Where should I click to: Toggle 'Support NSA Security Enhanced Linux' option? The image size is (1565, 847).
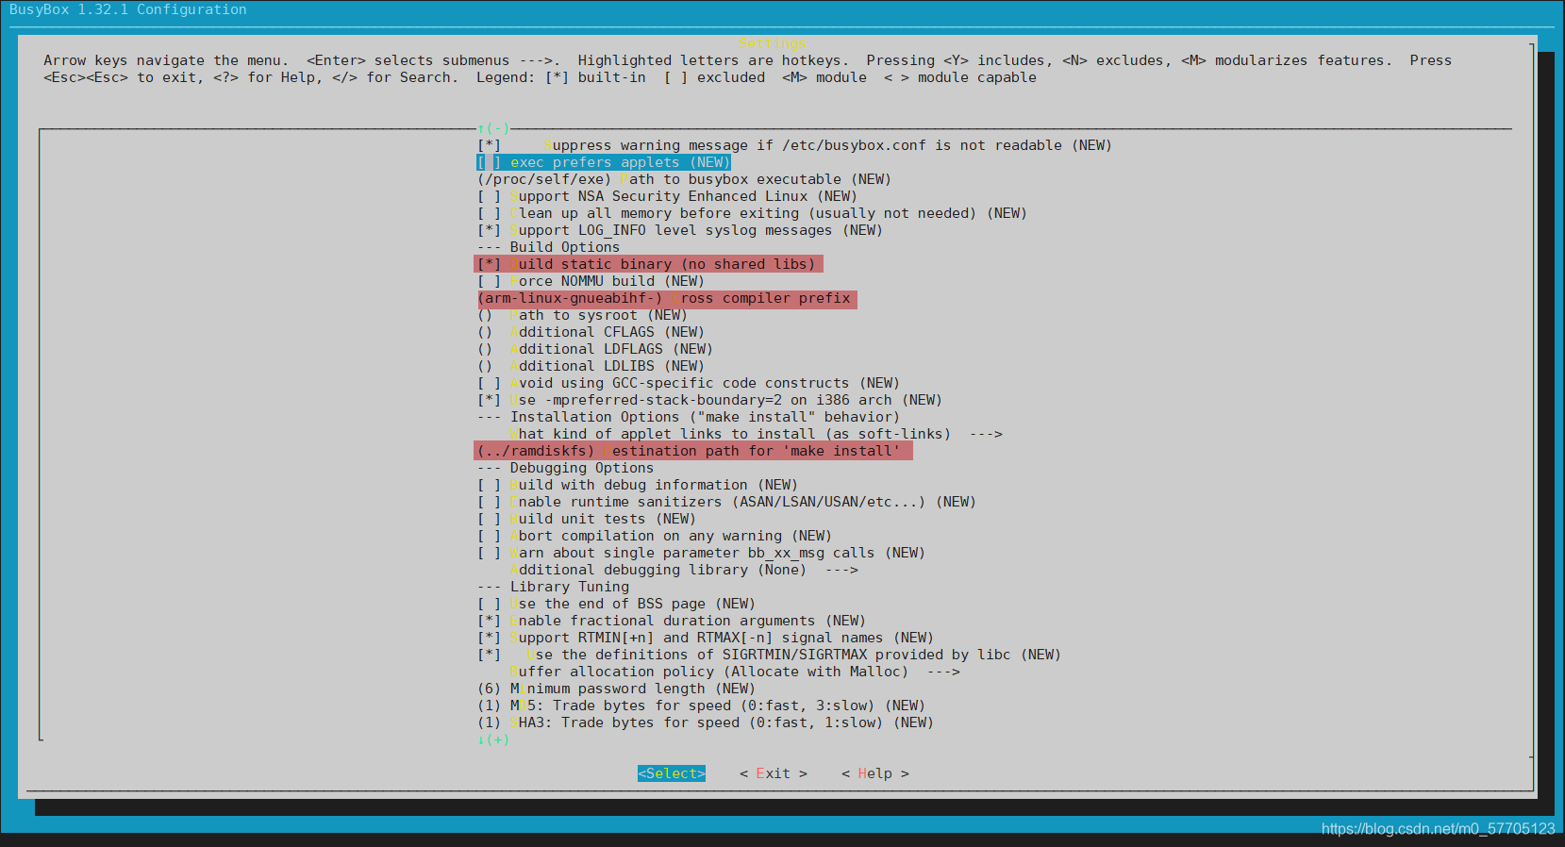[667, 196]
